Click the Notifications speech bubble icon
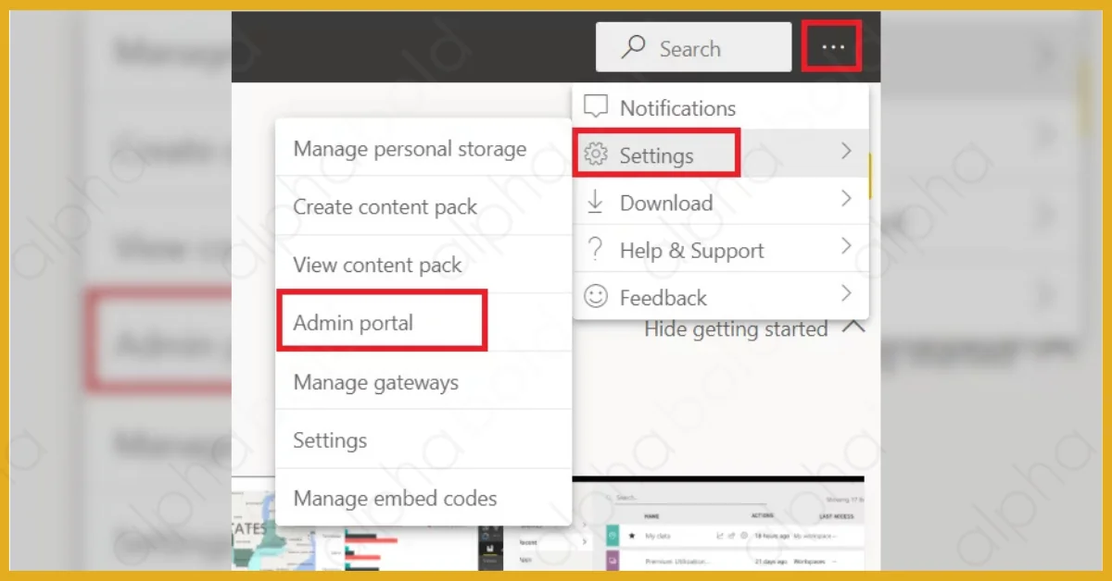Viewport: 1112px width, 581px height. coord(596,106)
